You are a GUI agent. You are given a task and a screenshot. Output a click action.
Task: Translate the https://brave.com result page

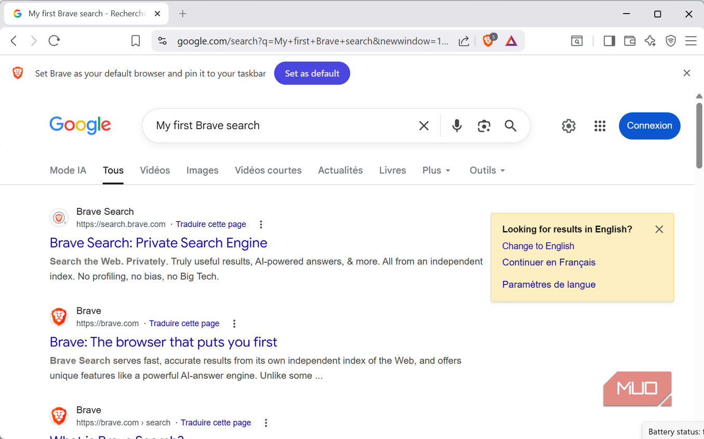pos(184,324)
